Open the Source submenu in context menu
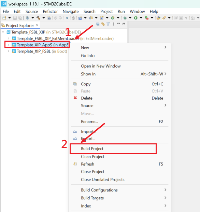 119,105
